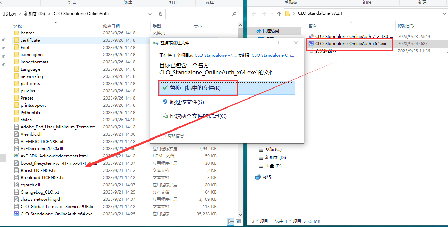Image resolution: width=448 pixels, height=227 pixels.
Task: Select Adobe_End_User_Minimum_Terms.txt
Action: pyautogui.click(x=57, y=127)
